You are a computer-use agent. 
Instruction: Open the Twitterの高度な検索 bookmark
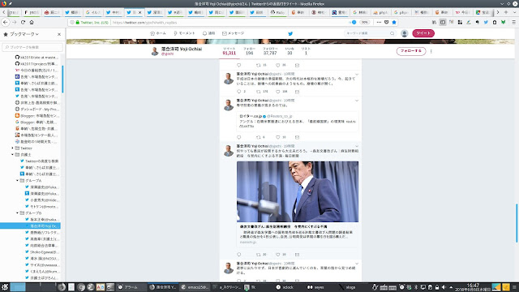coord(41,161)
